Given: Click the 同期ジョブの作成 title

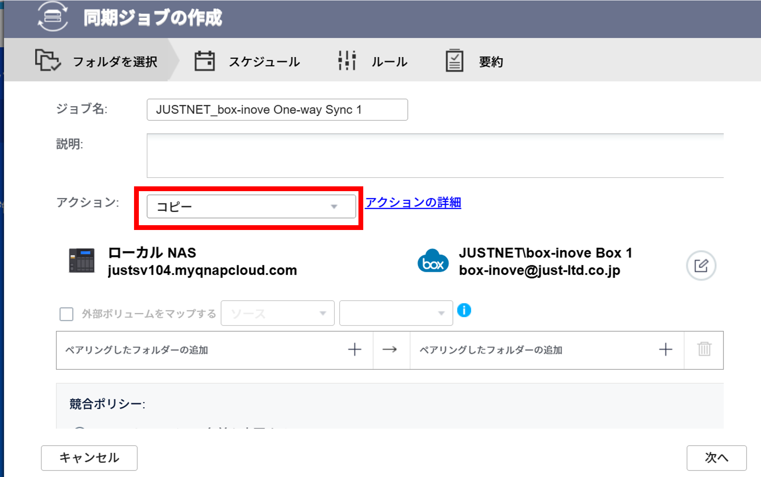Looking at the screenshot, I should pyautogui.click(x=153, y=18).
